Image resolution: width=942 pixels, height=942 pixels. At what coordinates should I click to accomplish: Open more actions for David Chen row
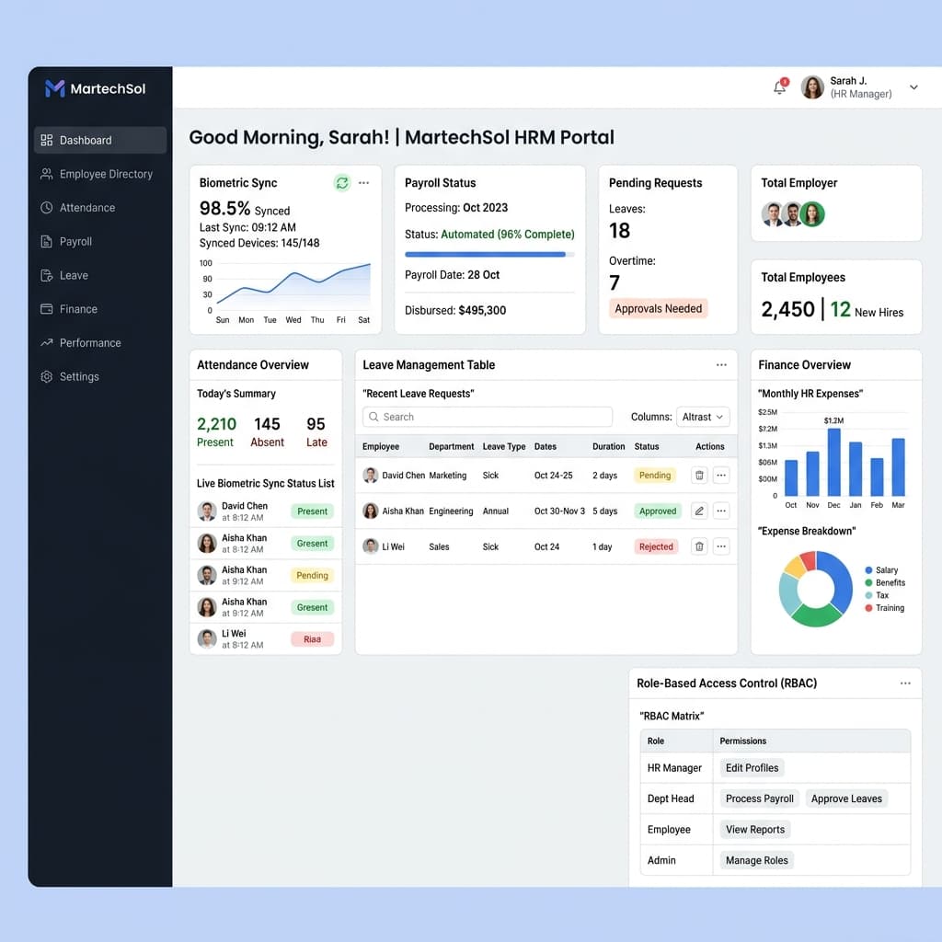pos(721,476)
